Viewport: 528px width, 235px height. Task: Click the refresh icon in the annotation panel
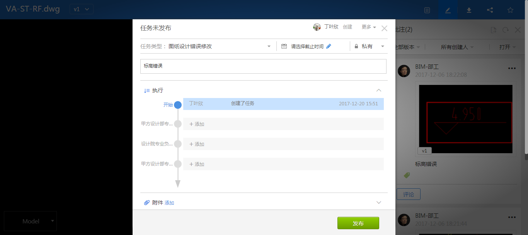(x=506, y=30)
